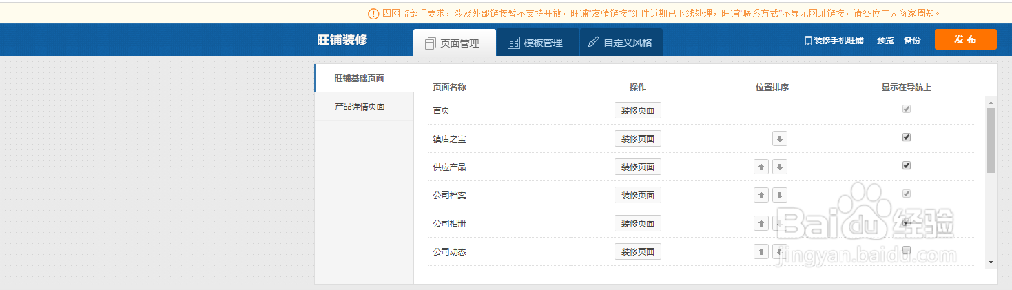Viewport: 1012px width, 290px height.
Task: Move 公司相册 up with arrow icon
Action: pyautogui.click(x=761, y=223)
